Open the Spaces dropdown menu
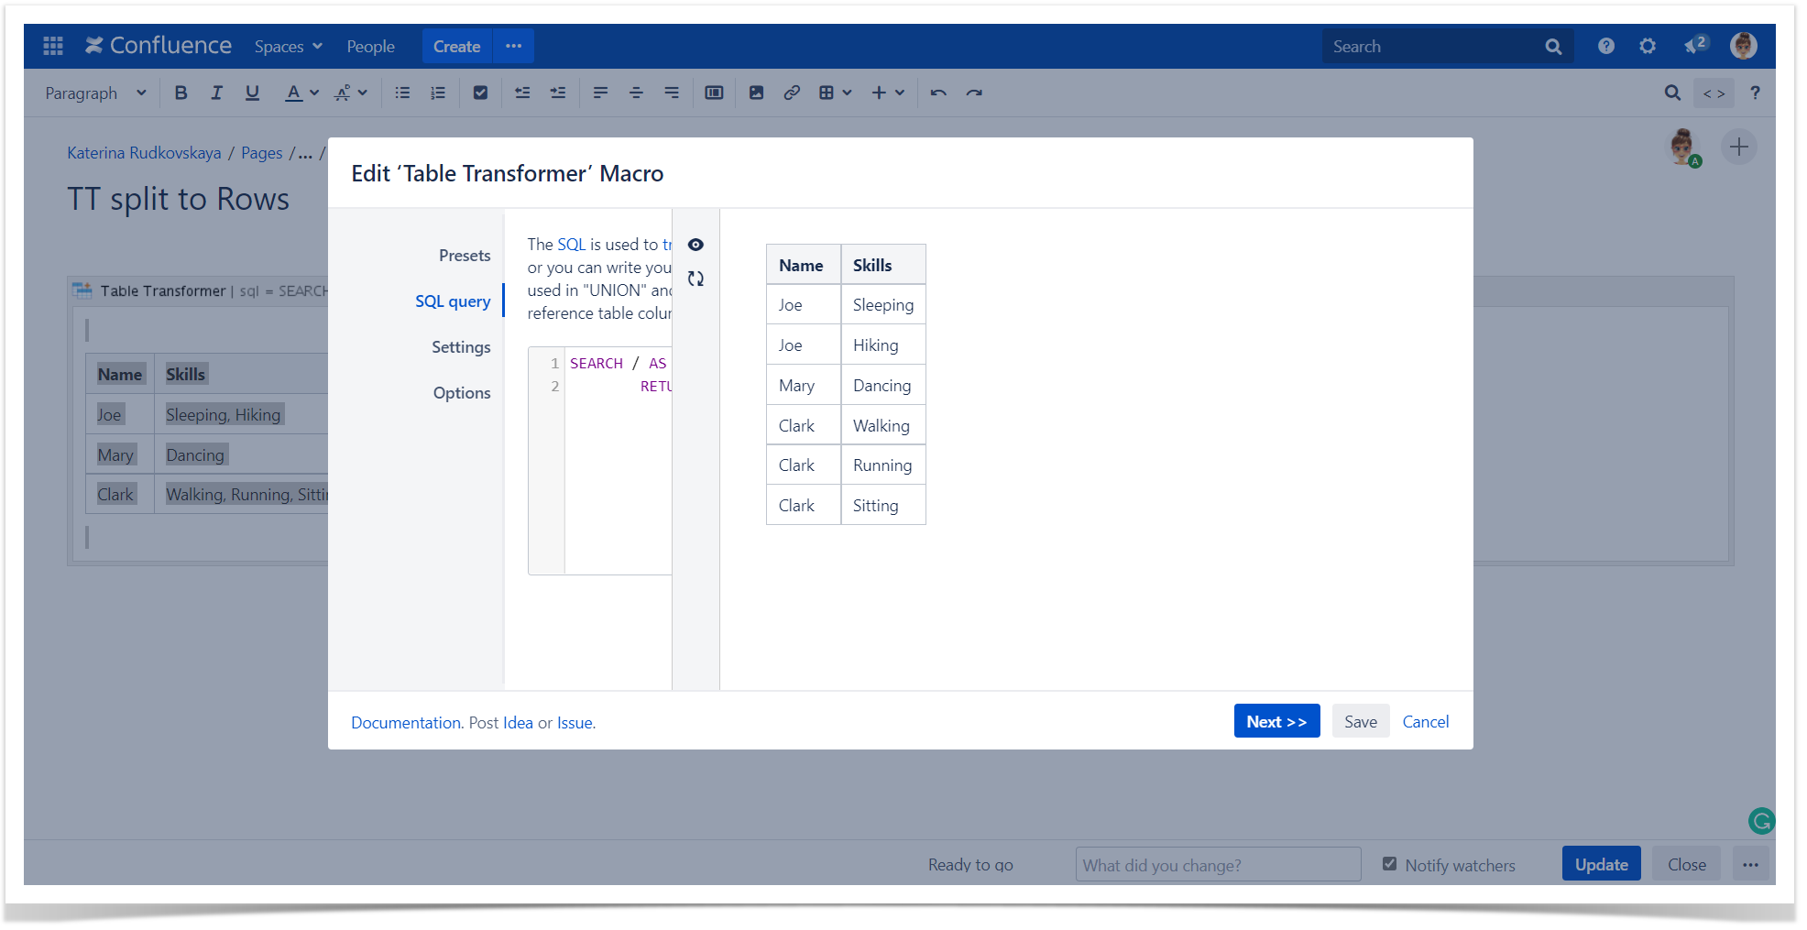 [x=288, y=47]
